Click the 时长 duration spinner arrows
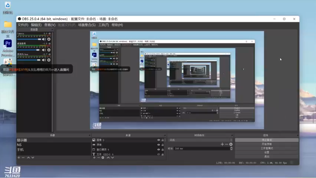Image resolution: width=316 pixels, height=178 pixels. 231,149
